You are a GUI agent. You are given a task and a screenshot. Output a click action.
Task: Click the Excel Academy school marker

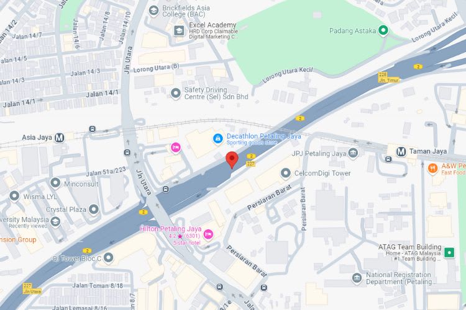pos(179,30)
